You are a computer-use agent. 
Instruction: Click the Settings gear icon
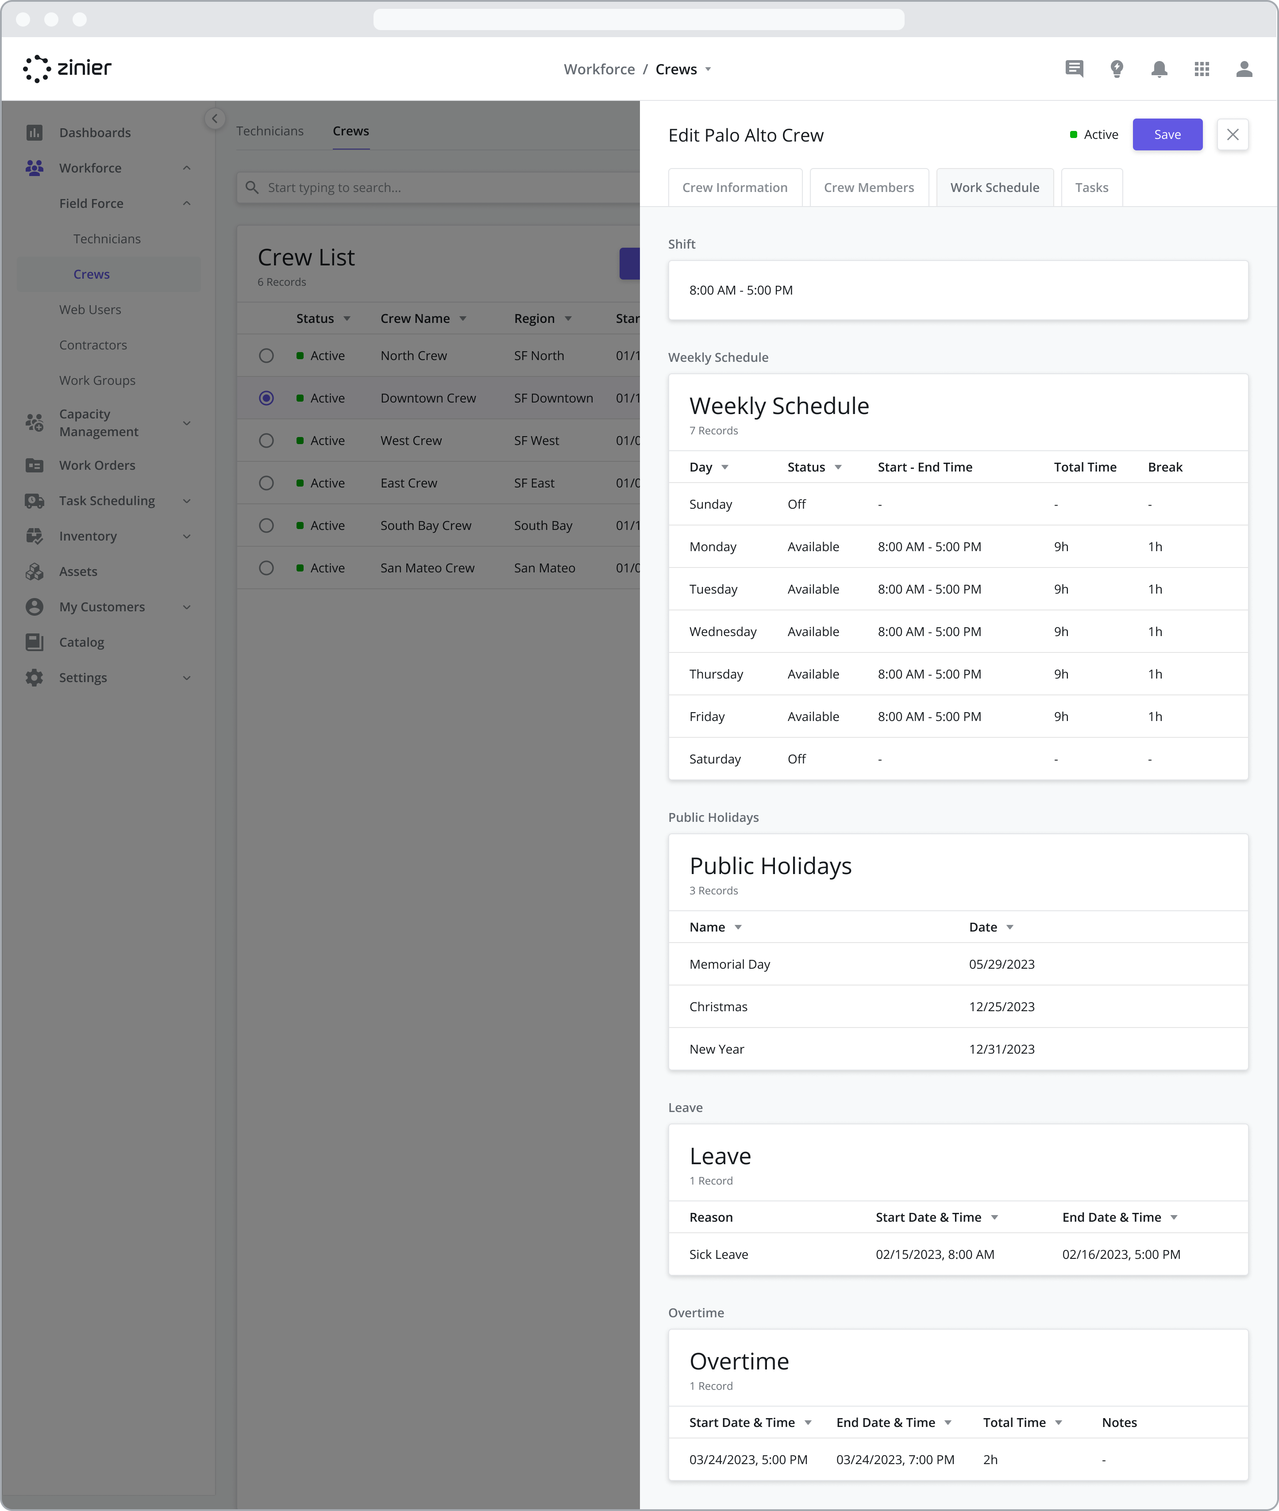coord(34,678)
